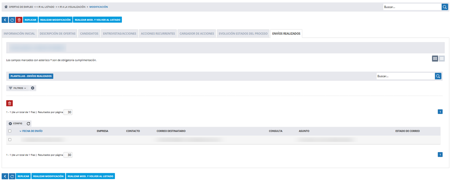Click the results-per-page field above the table
Viewport: 451px width, 181px height.
[68, 112]
